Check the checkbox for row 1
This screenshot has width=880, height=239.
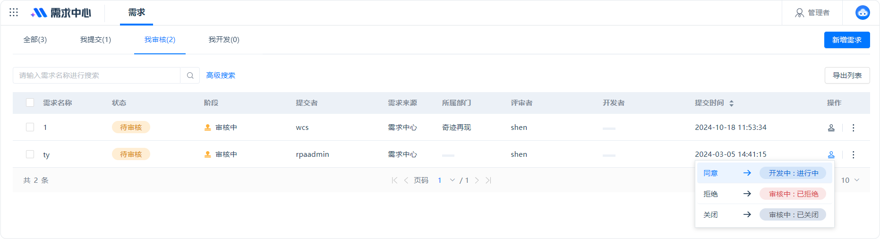click(x=30, y=127)
